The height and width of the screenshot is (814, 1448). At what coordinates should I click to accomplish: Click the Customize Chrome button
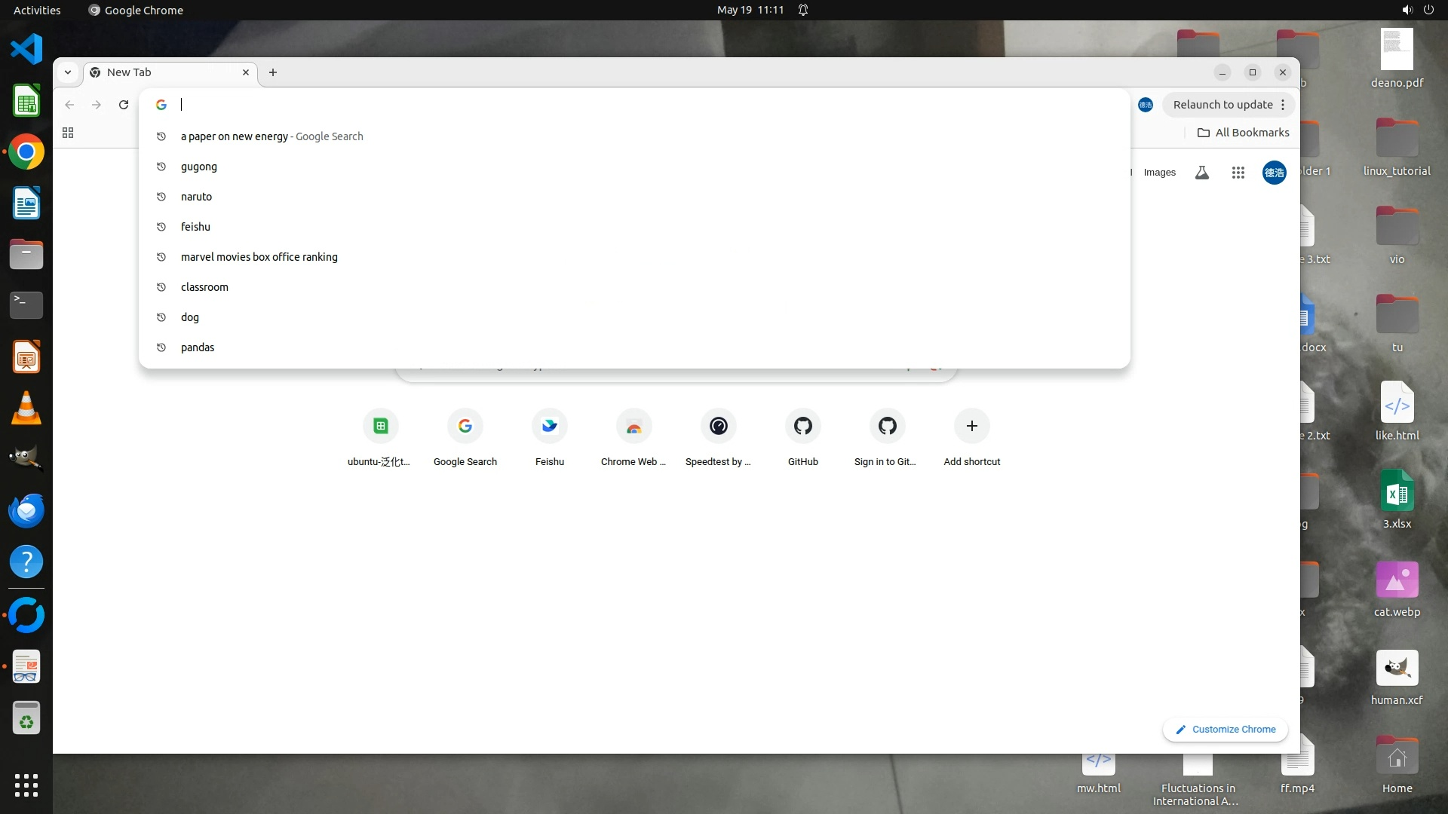[1225, 729]
